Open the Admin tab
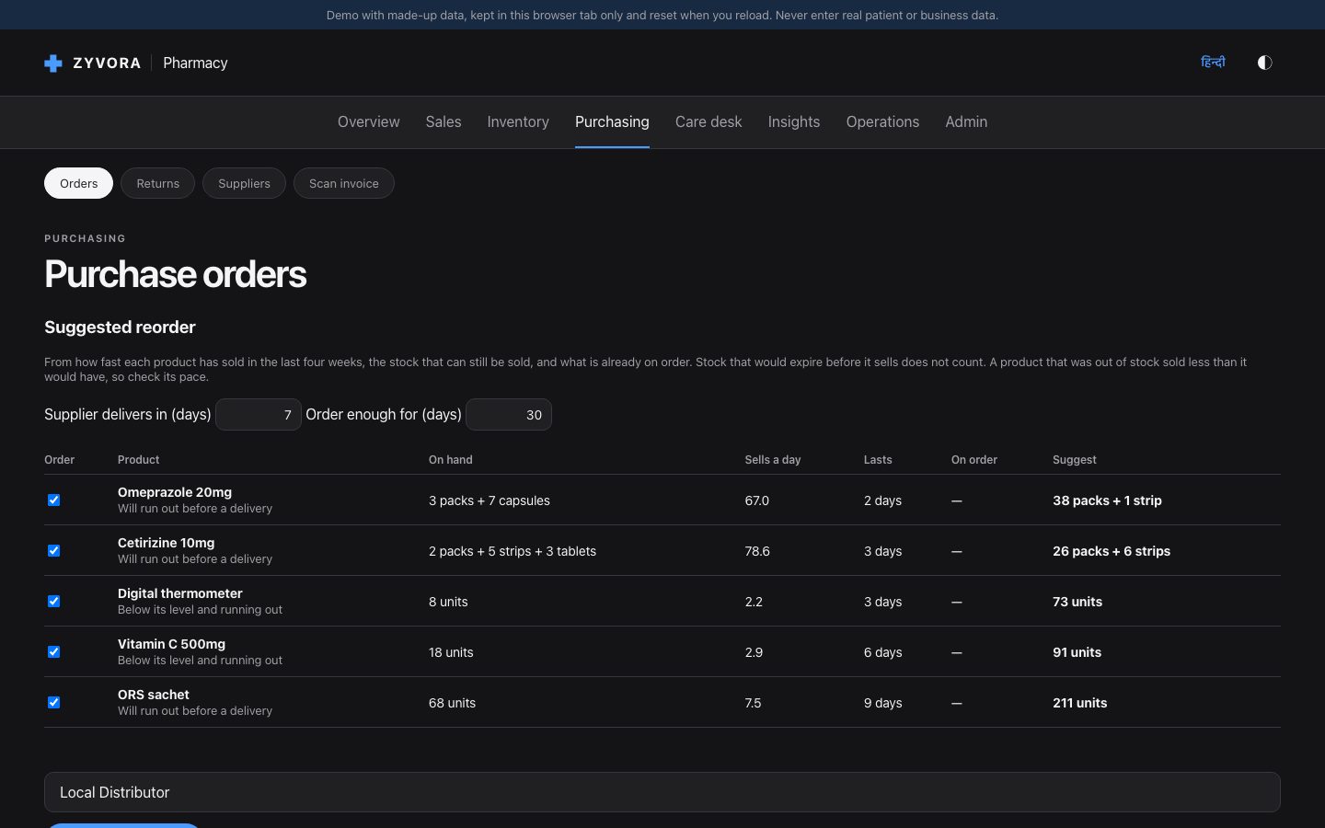The image size is (1325, 828). (x=966, y=121)
